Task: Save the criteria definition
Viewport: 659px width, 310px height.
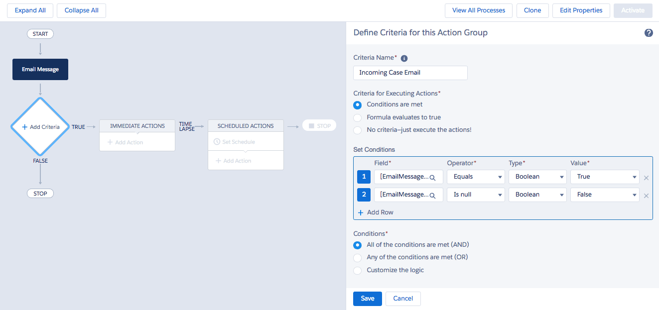Action: click(367, 299)
